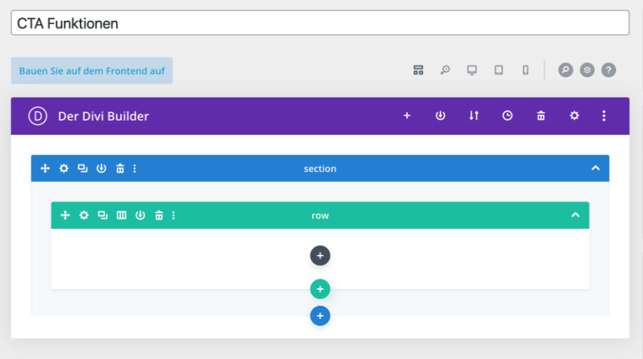
Task: Click 'Bauen Sie auf dem Frontend auf' button
Action: [92, 71]
